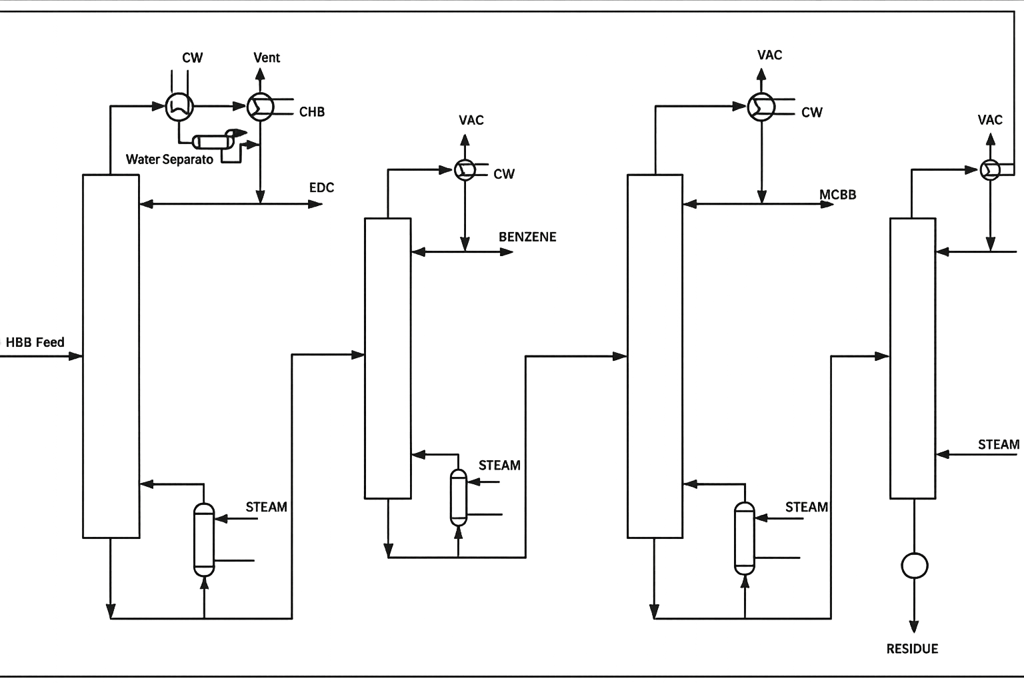Select the 'Water Separato' label
1024x683 pixels.
point(169,159)
